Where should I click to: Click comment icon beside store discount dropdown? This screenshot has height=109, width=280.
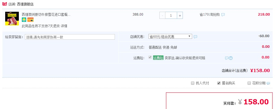(195, 37)
